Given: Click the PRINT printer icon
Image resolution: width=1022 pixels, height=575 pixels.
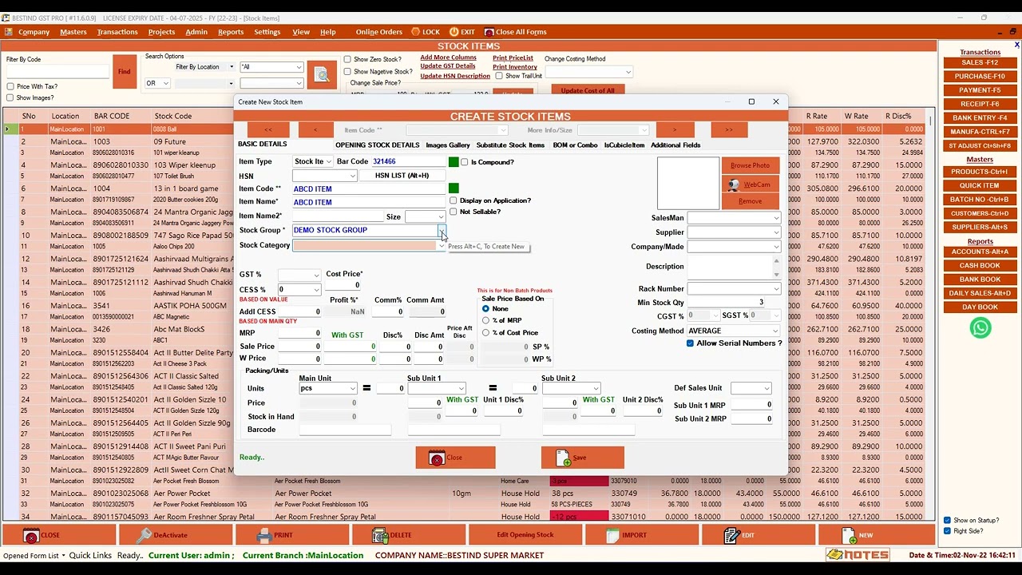Looking at the screenshot, I should (x=264, y=535).
